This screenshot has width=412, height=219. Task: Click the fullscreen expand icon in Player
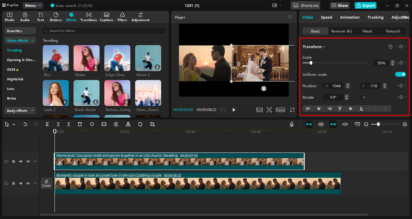[292, 110]
